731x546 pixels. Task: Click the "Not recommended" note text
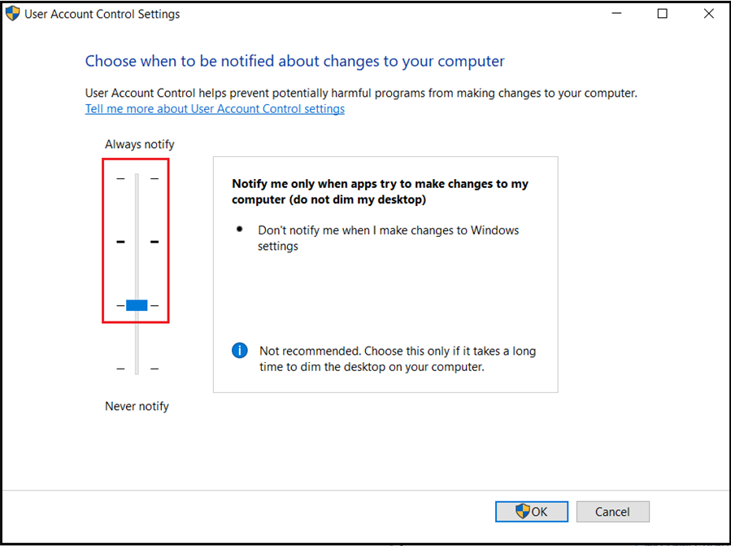pos(398,359)
